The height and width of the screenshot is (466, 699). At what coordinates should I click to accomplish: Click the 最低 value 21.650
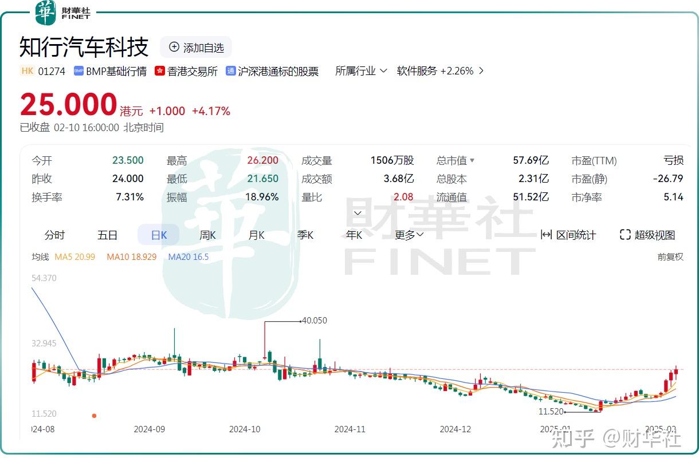pos(263,179)
